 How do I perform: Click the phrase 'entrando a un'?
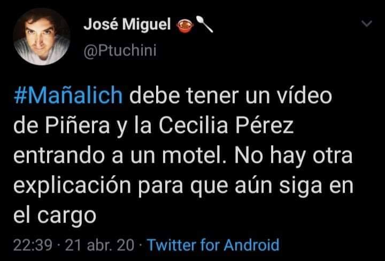pyautogui.click(x=84, y=156)
